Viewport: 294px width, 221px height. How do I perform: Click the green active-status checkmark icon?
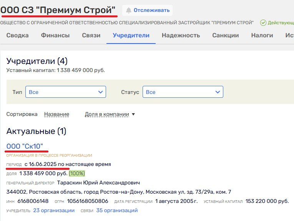(x=263, y=23)
